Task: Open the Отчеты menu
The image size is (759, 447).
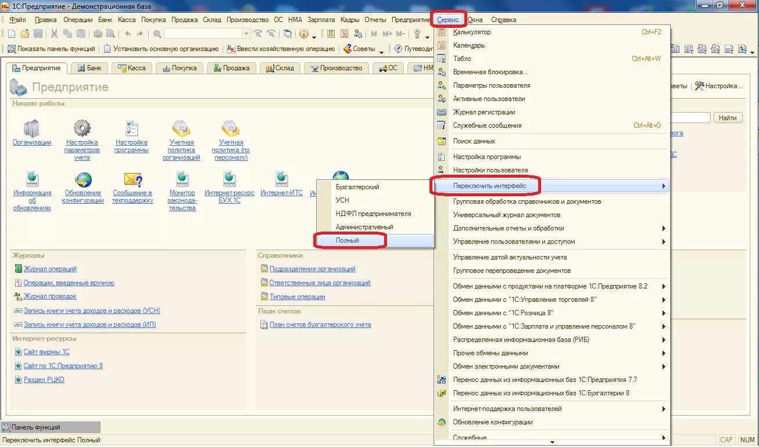Action: 375,20
